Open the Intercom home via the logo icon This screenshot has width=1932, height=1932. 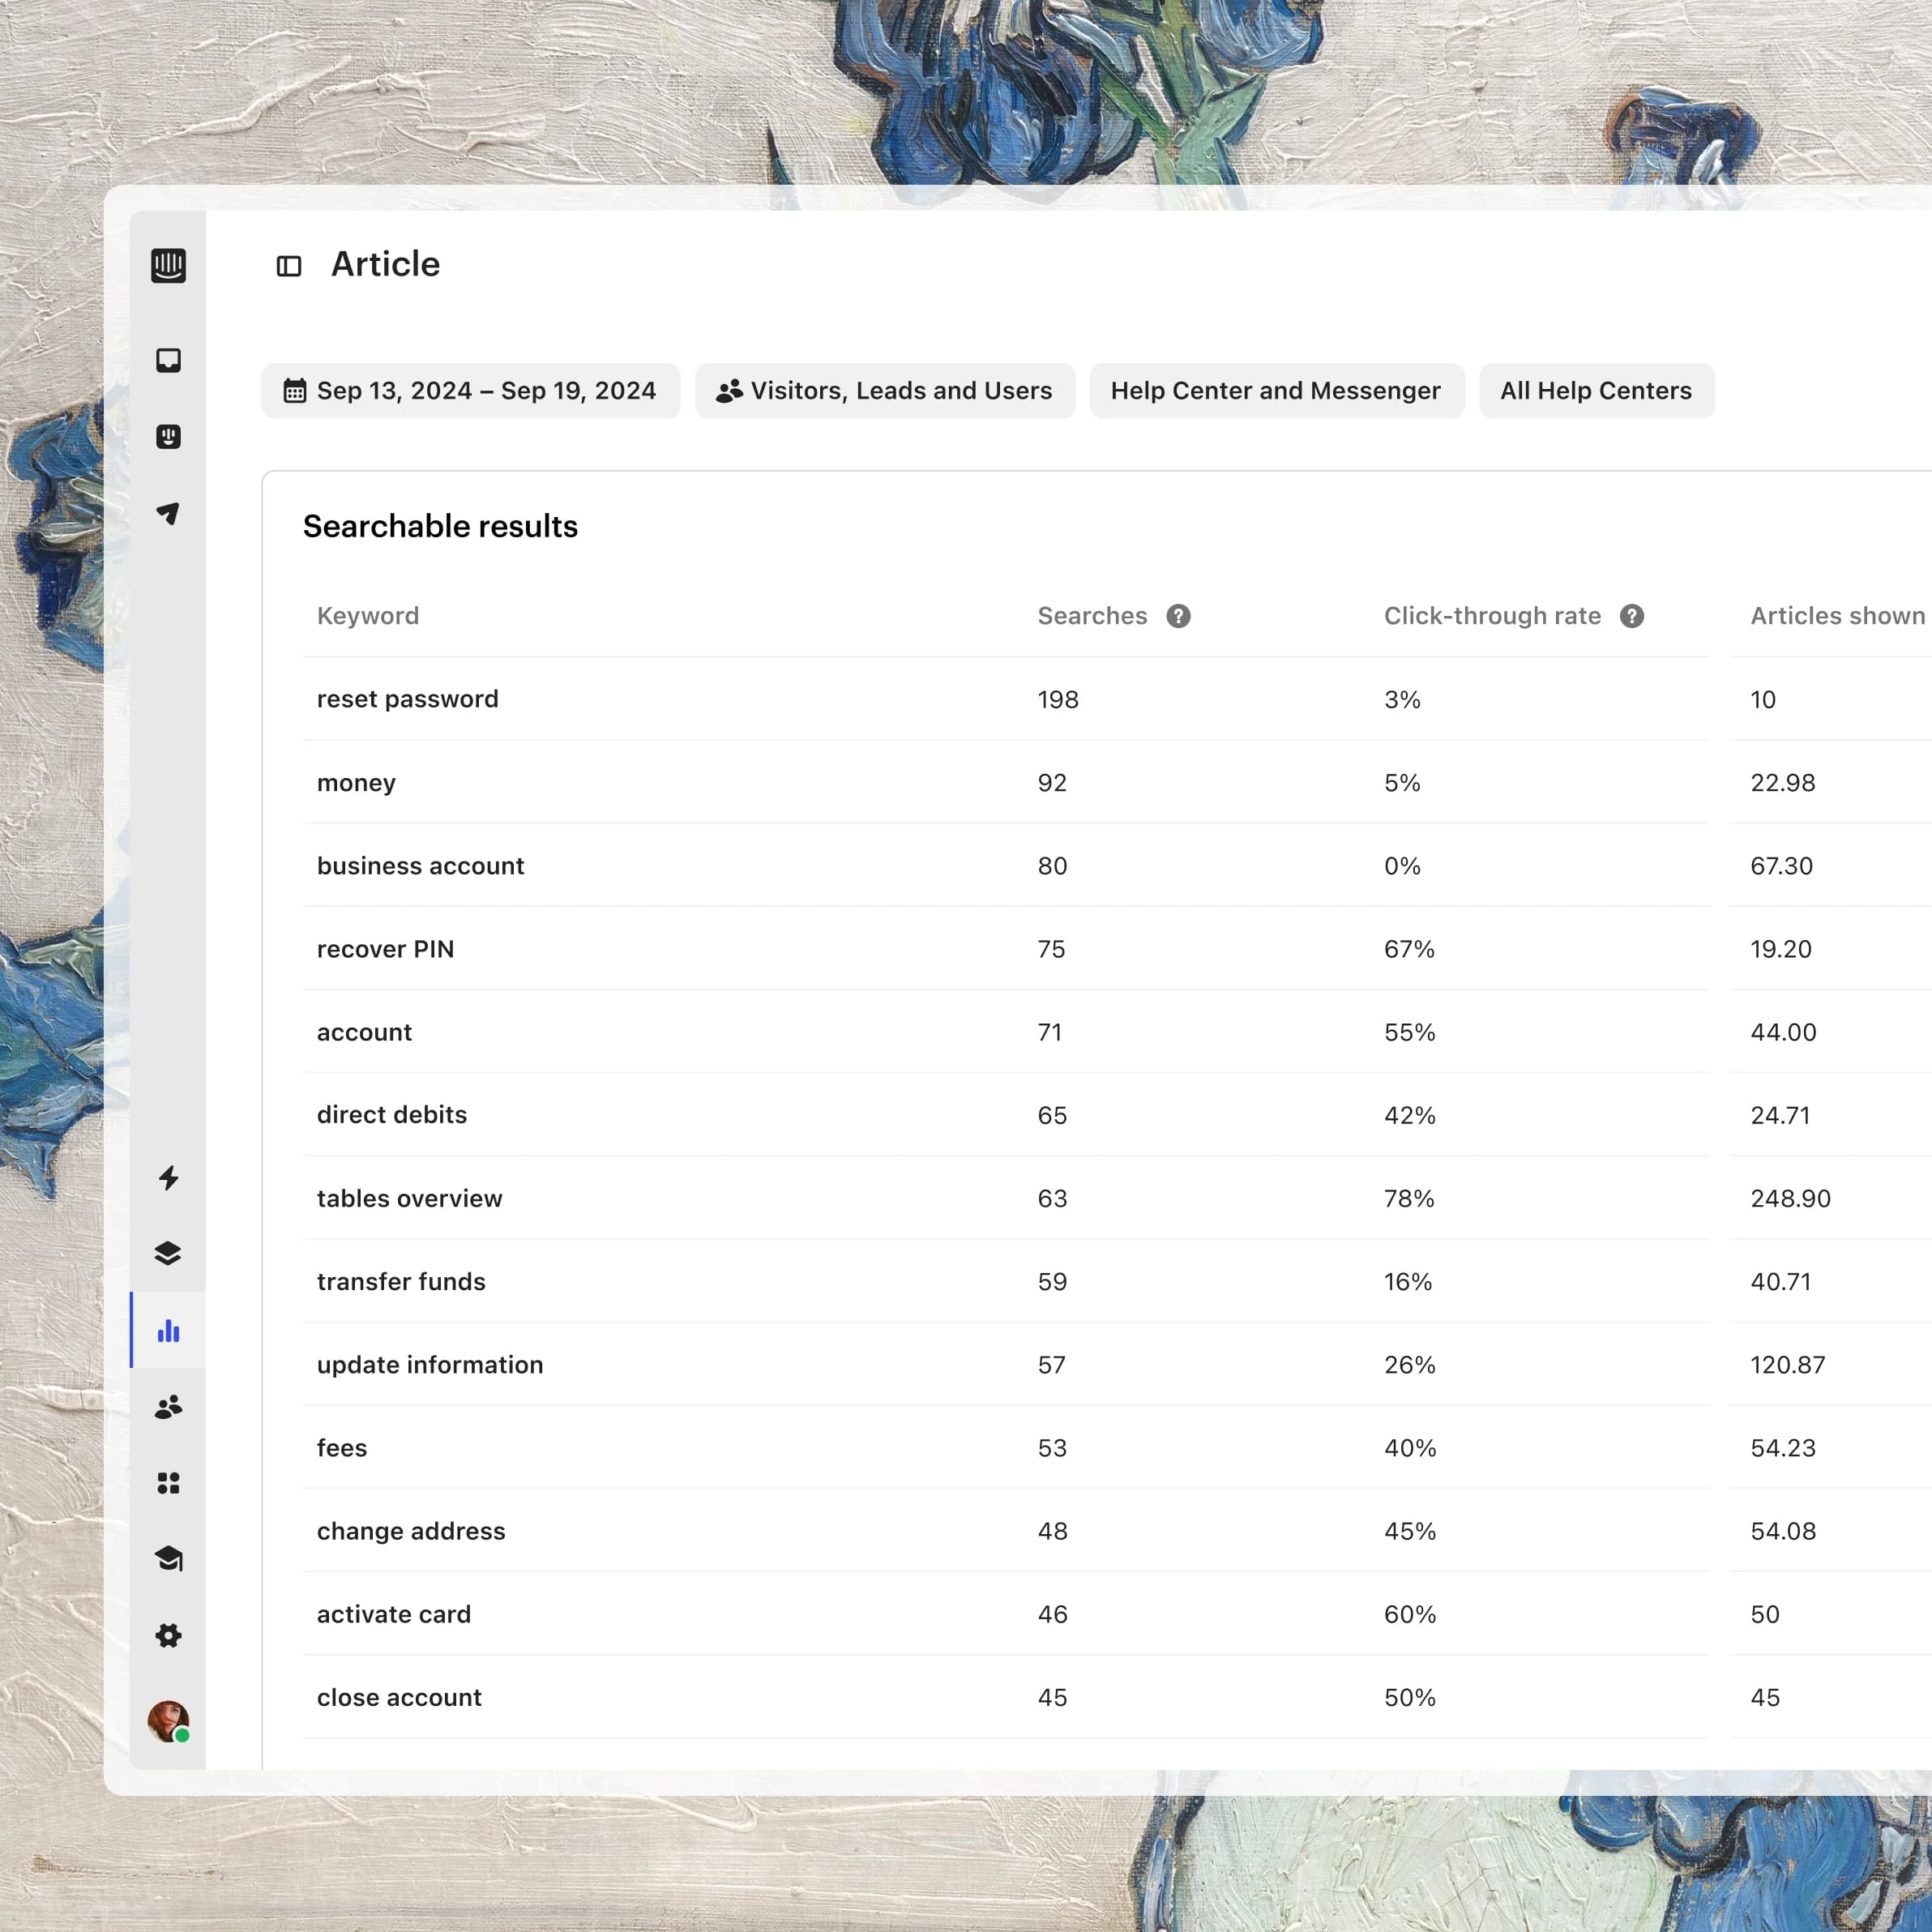point(168,265)
